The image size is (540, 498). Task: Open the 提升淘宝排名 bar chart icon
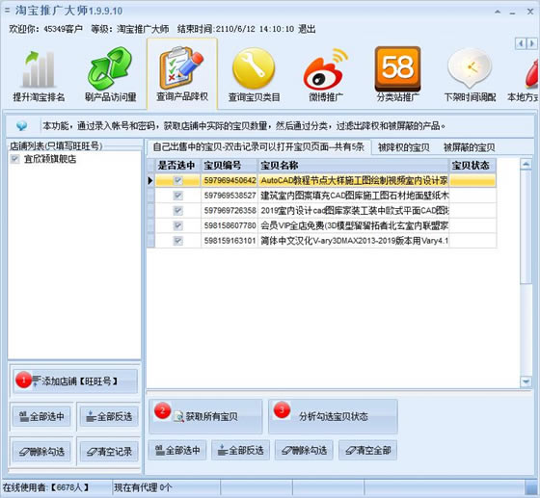click(x=39, y=68)
